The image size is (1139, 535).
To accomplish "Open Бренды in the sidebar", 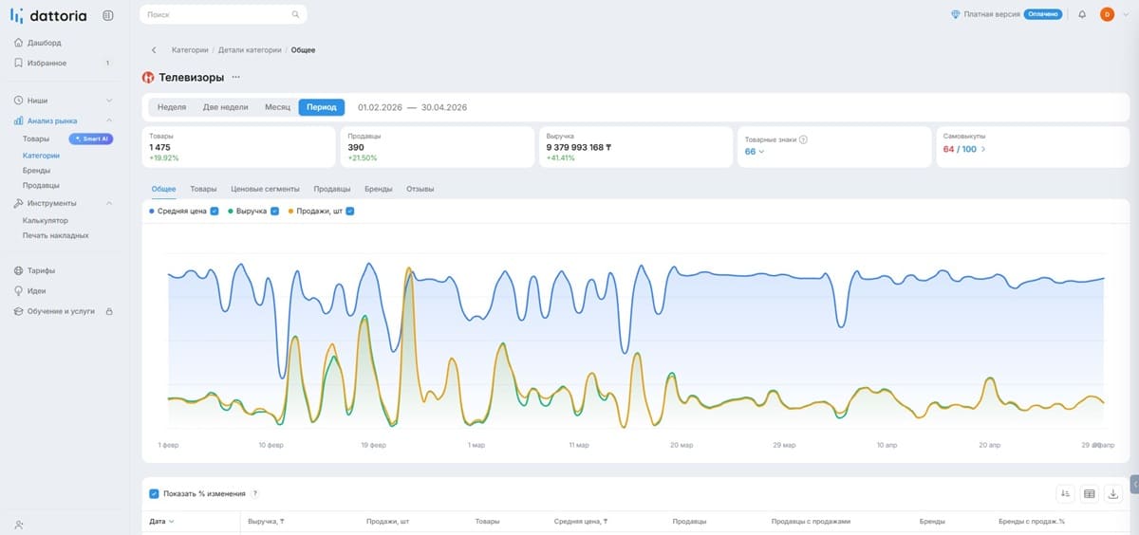I will [x=36, y=170].
